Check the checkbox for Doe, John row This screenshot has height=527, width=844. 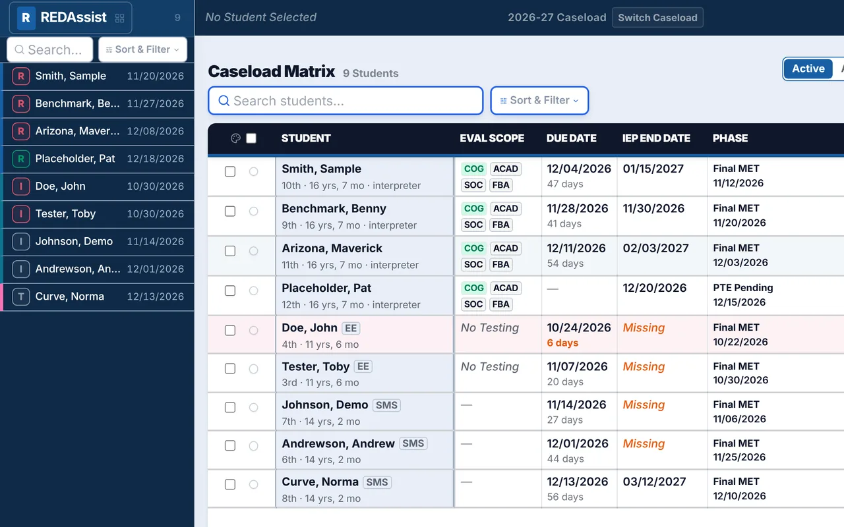click(x=230, y=331)
